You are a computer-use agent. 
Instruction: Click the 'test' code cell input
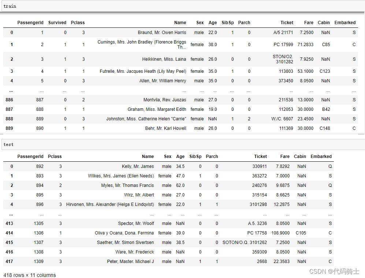pyautogui.click(x=183, y=144)
